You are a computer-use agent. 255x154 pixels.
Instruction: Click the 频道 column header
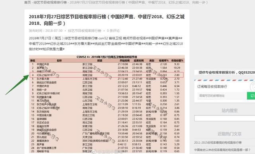[x=100, y=60]
